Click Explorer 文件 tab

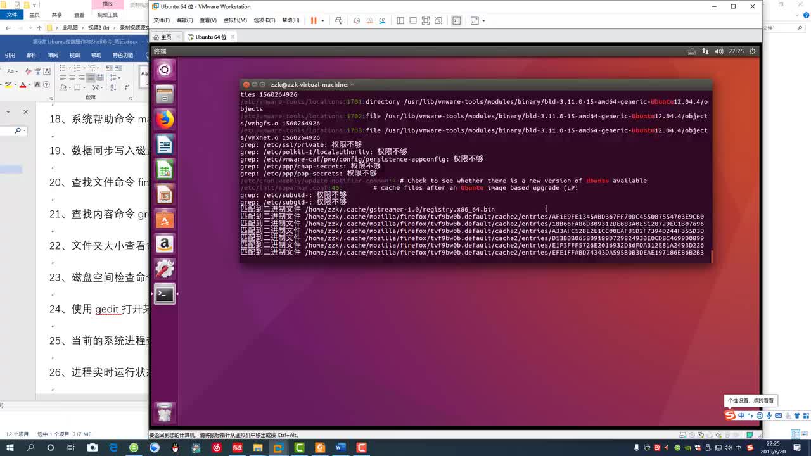(x=11, y=15)
